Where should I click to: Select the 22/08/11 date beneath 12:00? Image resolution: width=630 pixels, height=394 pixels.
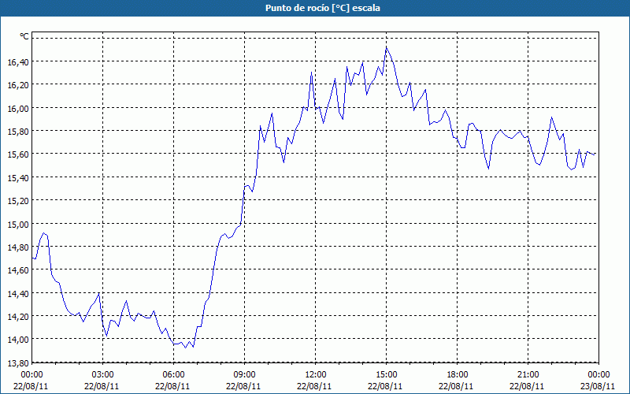[316, 386]
